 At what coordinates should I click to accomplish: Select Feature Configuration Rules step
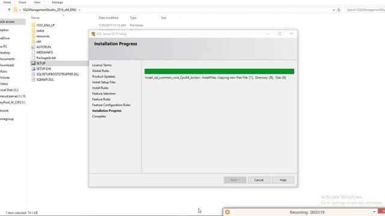111,105
